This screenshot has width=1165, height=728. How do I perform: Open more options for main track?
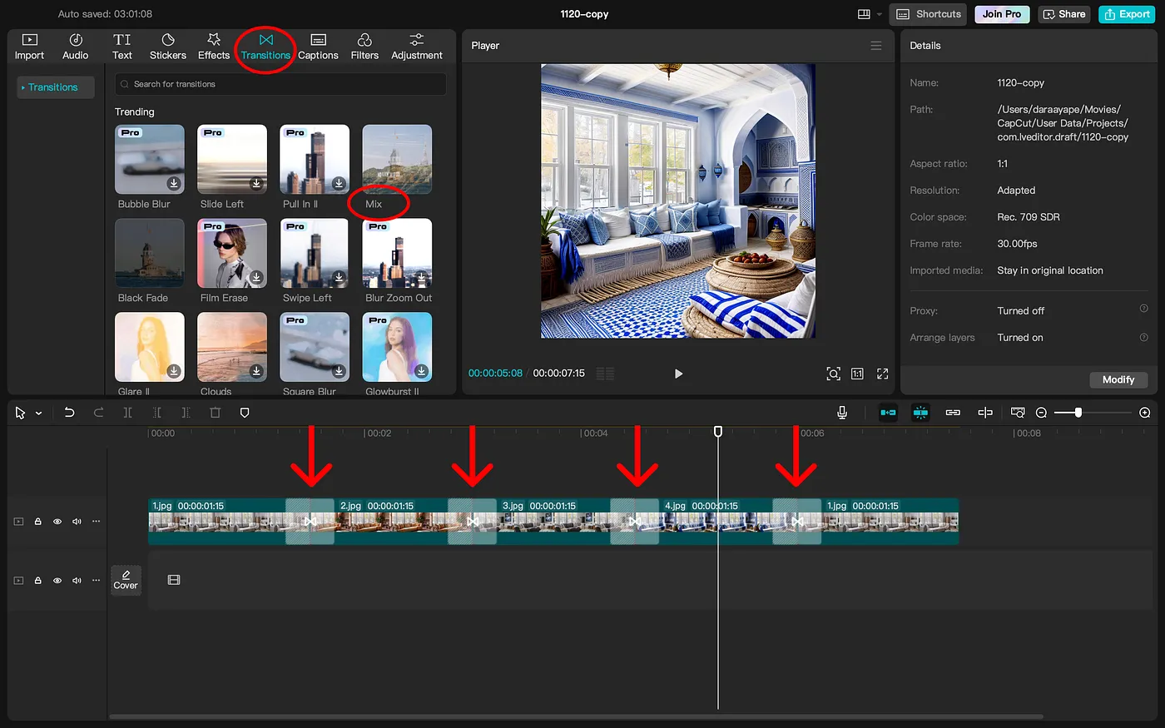coord(97,522)
